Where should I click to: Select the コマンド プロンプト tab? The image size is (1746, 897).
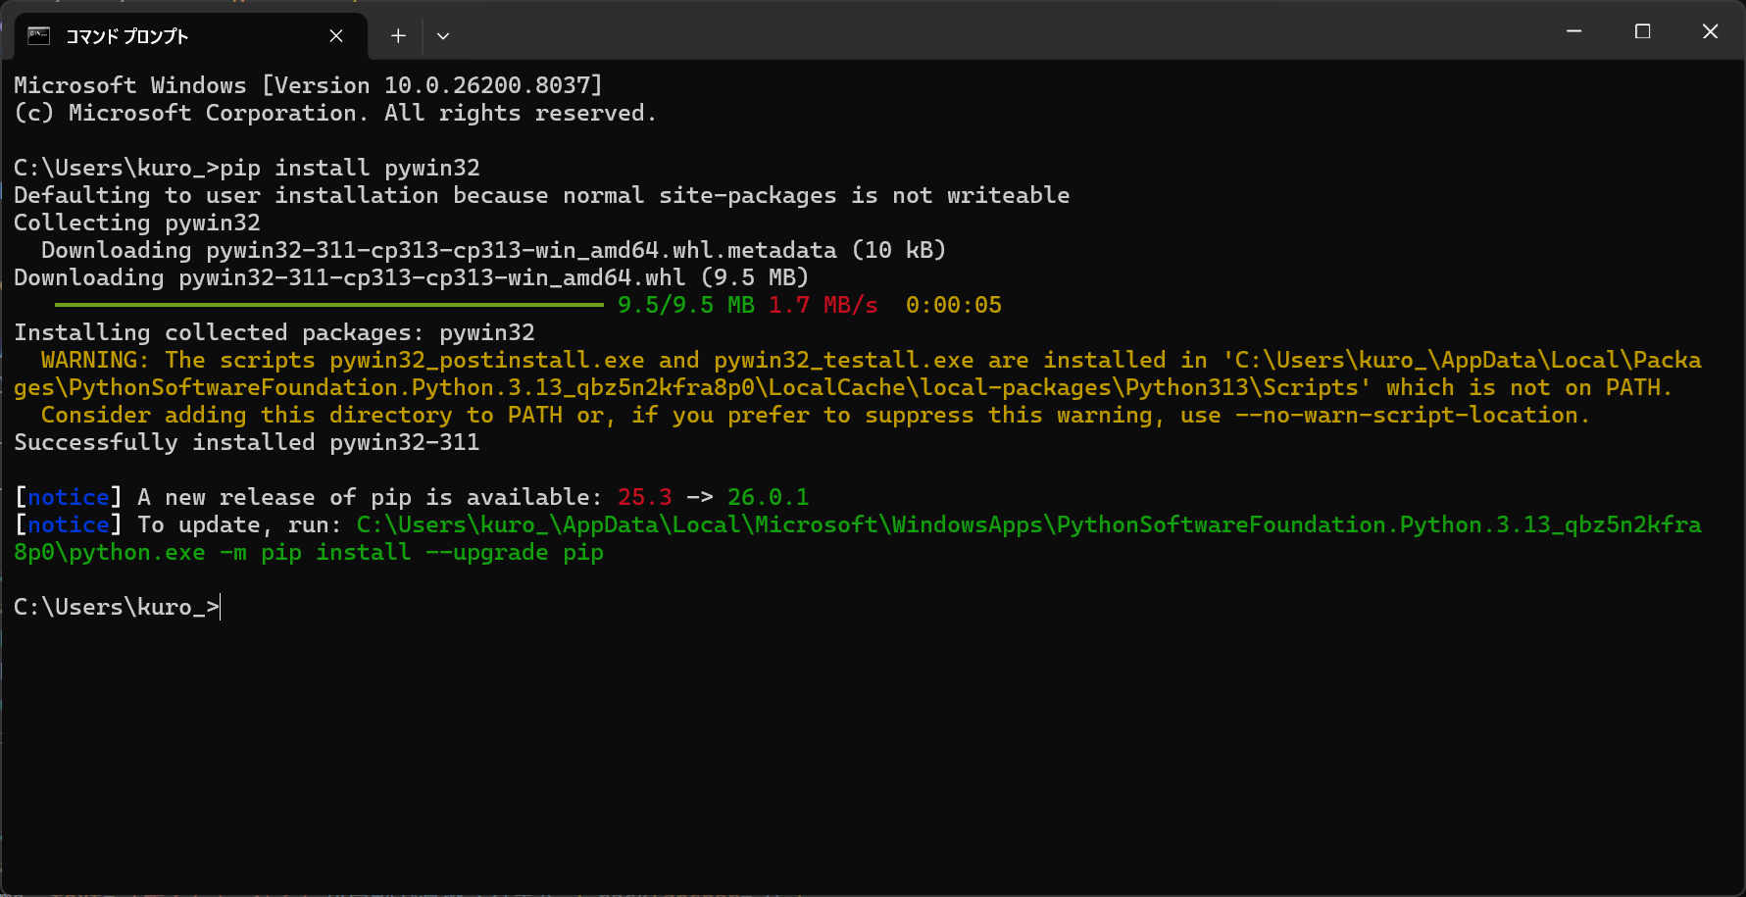click(127, 36)
